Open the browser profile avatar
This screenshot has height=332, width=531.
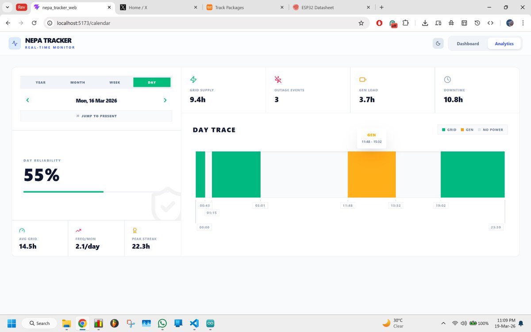pos(510,23)
